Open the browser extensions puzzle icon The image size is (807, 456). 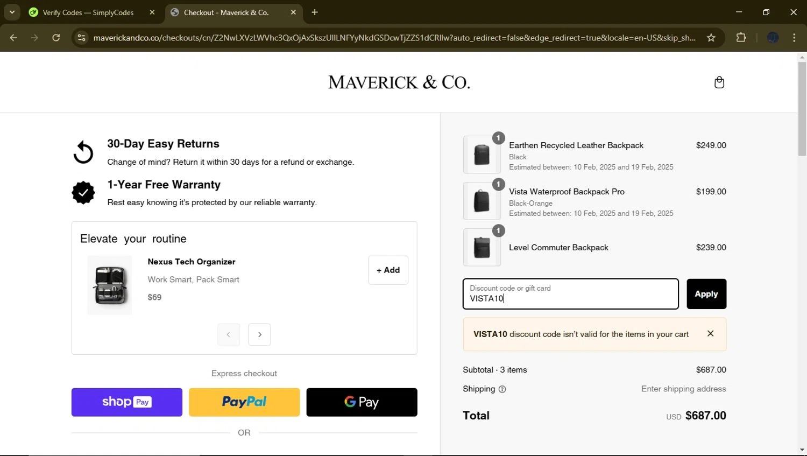(741, 38)
